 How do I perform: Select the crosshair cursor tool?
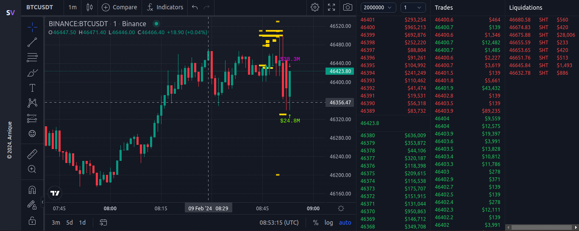pyautogui.click(x=32, y=27)
